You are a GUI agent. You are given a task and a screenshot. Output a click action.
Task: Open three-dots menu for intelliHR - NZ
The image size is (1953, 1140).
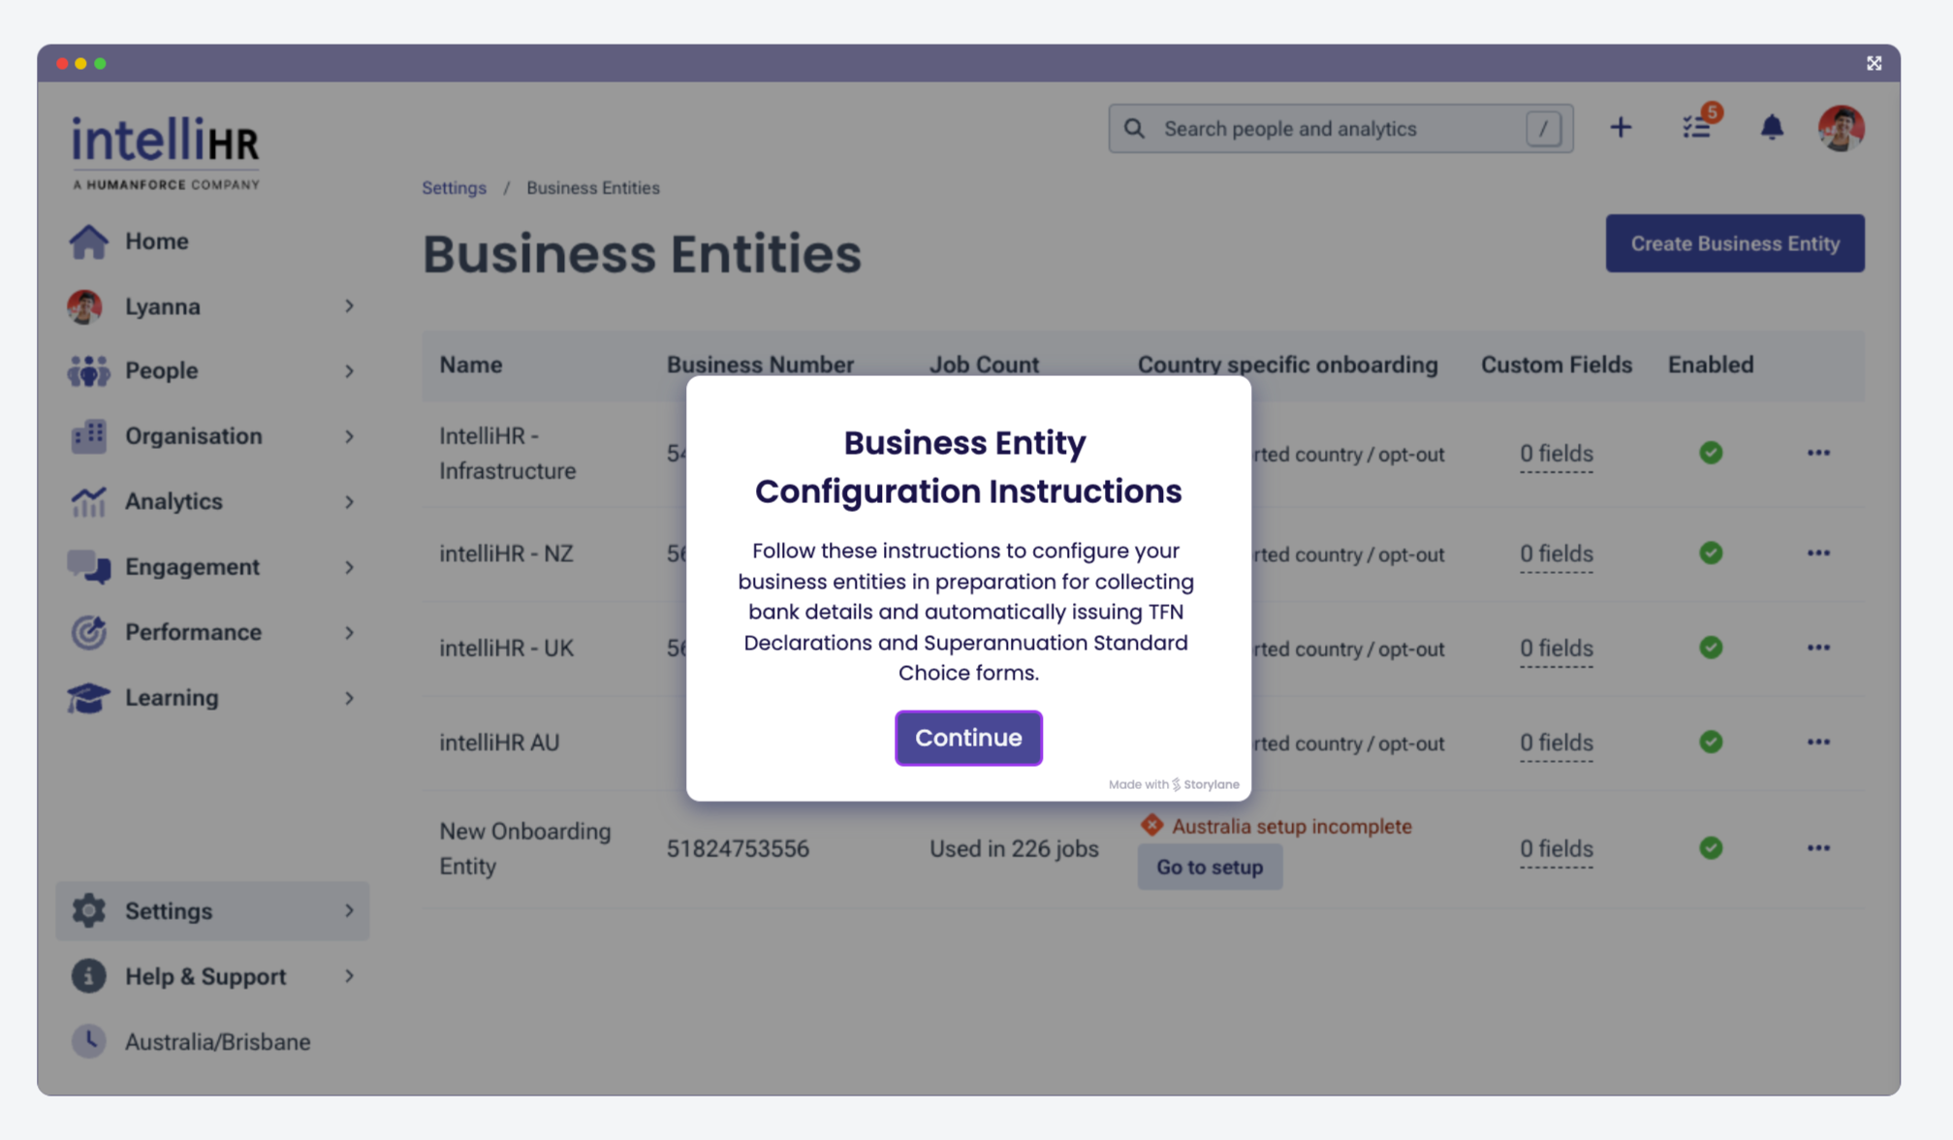[x=1817, y=554]
